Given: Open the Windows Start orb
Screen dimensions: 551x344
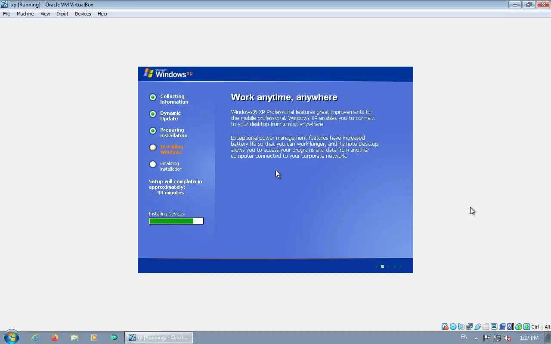Looking at the screenshot, I should (12, 337).
